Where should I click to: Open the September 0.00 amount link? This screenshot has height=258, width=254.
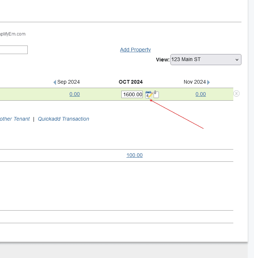click(x=75, y=94)
